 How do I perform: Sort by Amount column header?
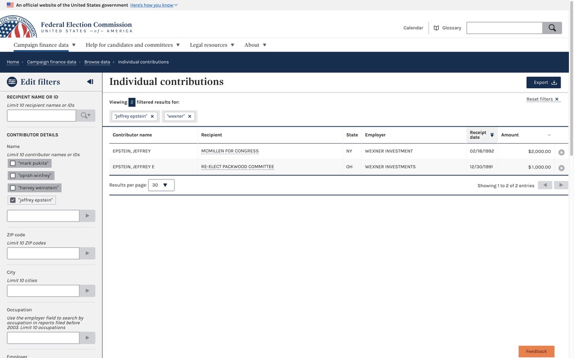click(526, 135)
